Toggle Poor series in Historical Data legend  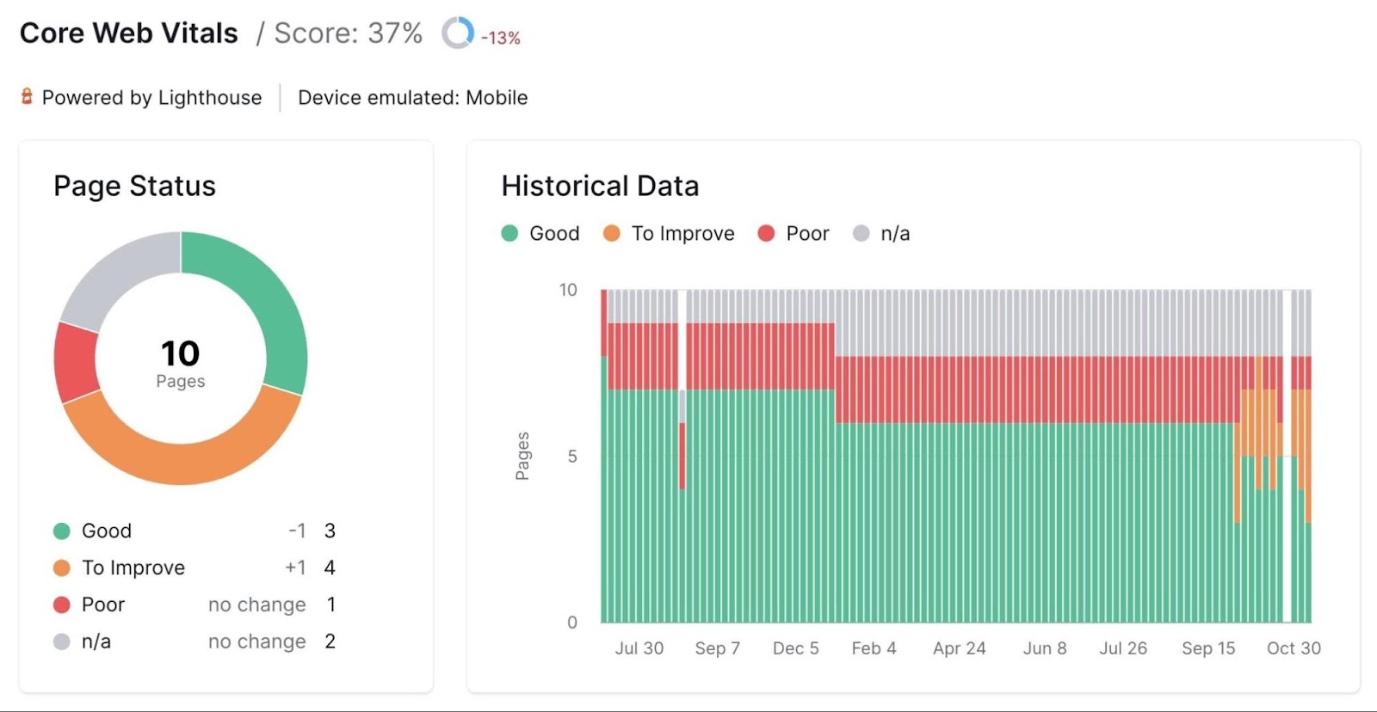point(793,233)
